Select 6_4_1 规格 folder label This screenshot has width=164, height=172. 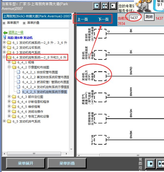pos(26,62)
